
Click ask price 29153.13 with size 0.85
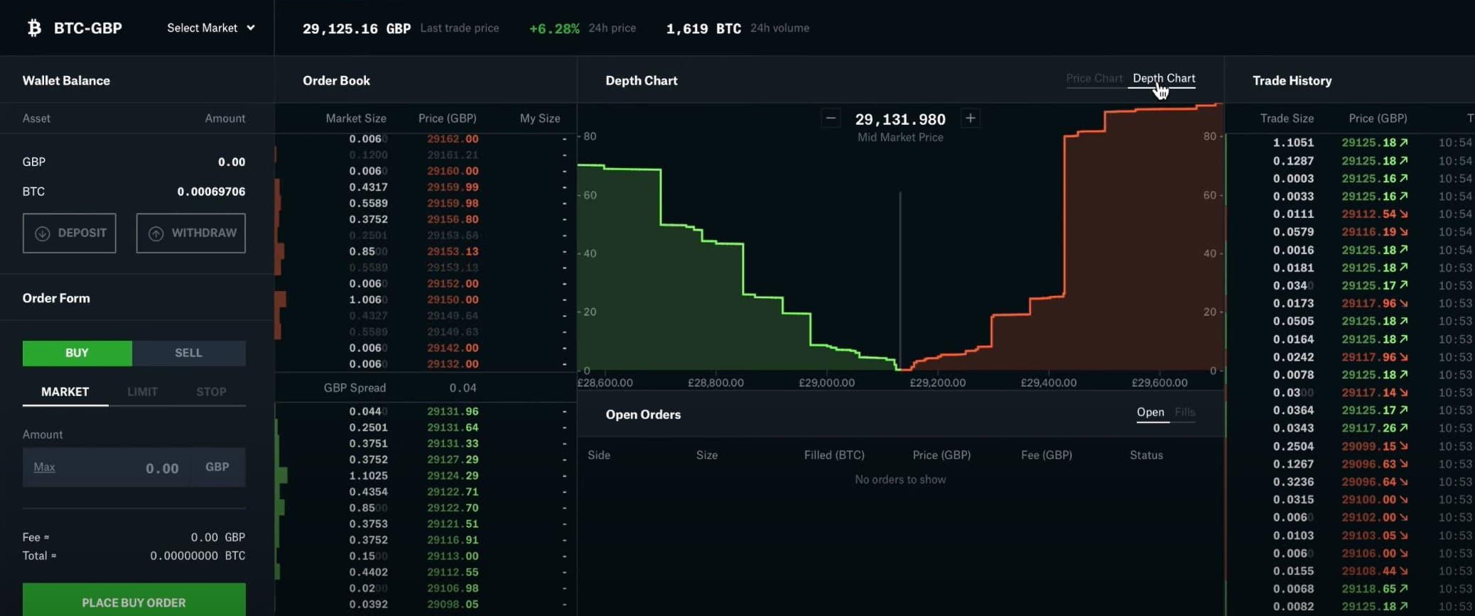(x=453, y=251)
